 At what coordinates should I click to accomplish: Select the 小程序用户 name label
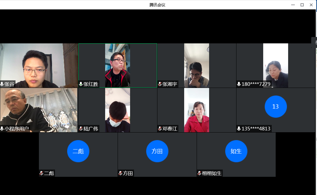17,129
